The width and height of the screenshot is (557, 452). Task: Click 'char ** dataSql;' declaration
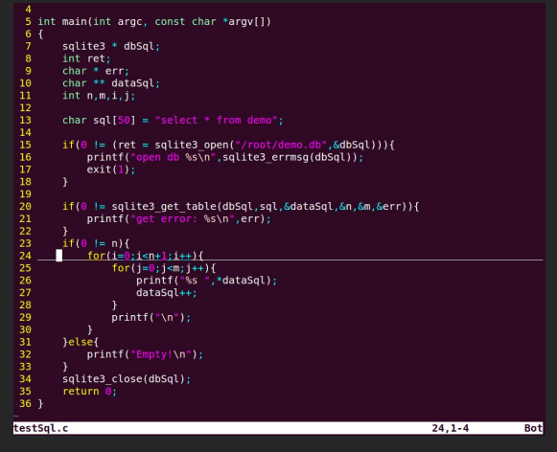point(111,83)
